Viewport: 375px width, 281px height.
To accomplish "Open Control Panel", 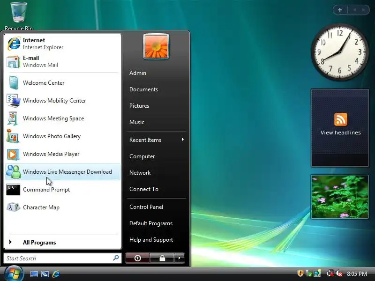I will point(146,207).
